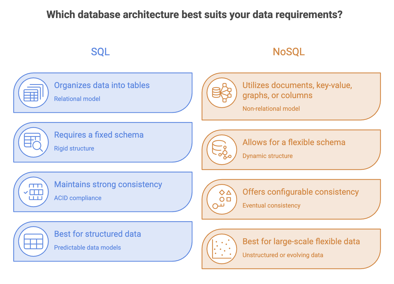Select 'Maintains strong consistency' heading

tap(108, 184)
